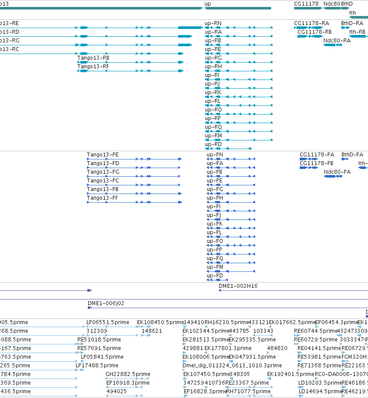Select transcript label BthD-RA
The height and width of the screenshot is (398, 368).
352,23
